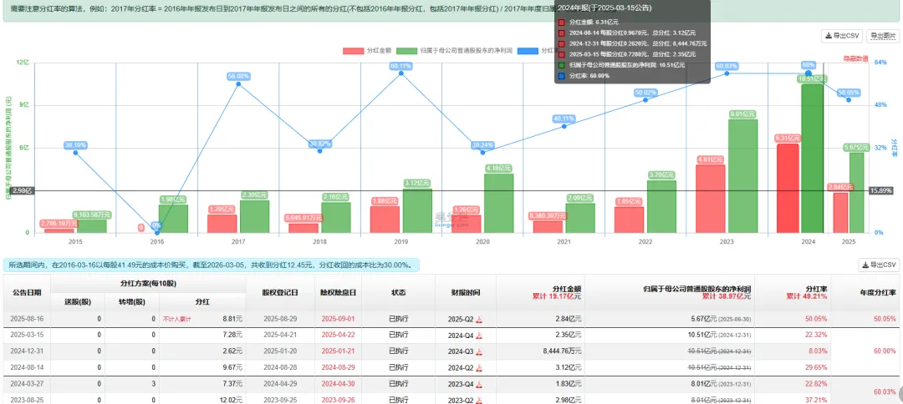Screen dimensions: 903x404
Task: Click the 15.89% right axis marker label
Action: (x=880, y=190)
